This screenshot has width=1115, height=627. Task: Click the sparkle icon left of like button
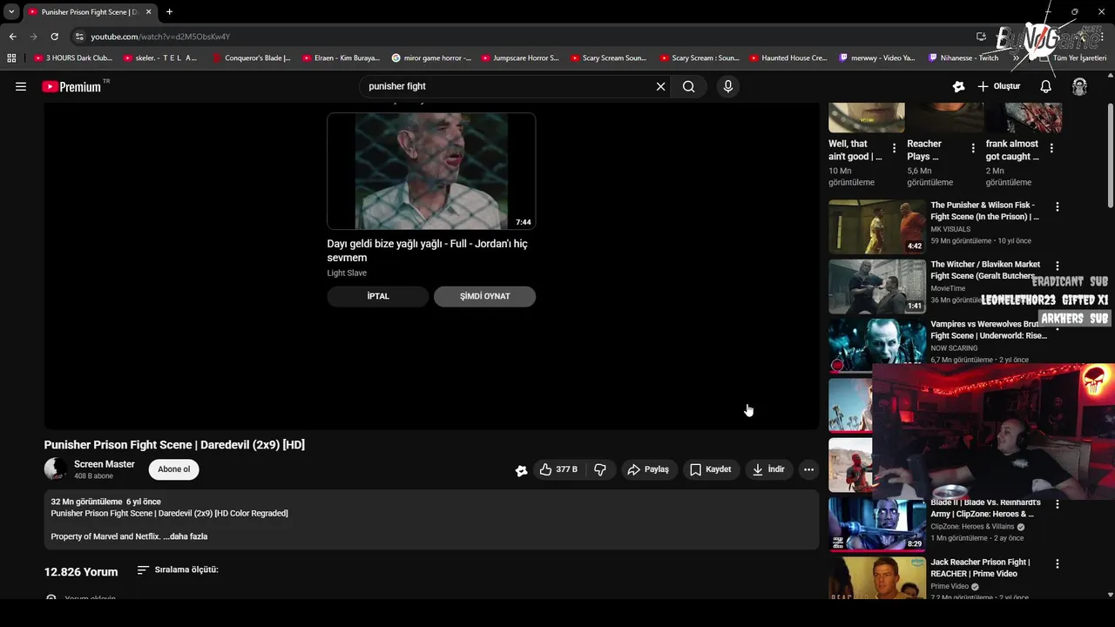click(521, 470)
